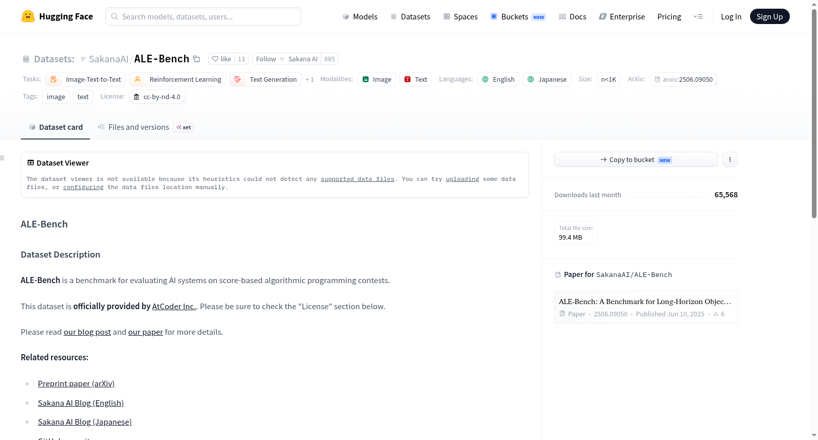Open the arxiv:2506.09050 tag
This screenshot has width=818, height=440.
(x=684, y=79)
